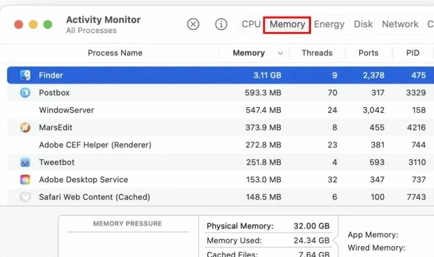
Task: Click PID 4216 for MarsEdit
Action: (x=416, y=127)
